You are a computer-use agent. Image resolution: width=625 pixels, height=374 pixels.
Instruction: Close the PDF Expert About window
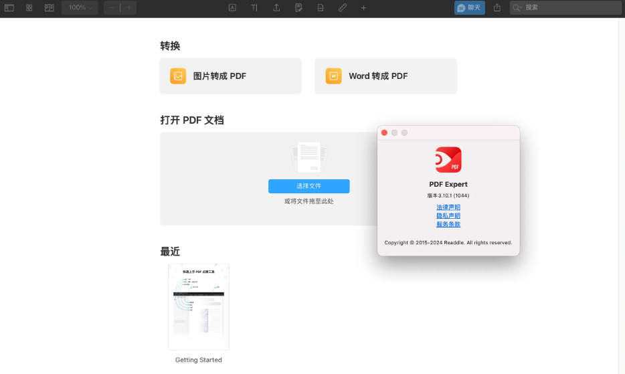(x=384, y=132)
